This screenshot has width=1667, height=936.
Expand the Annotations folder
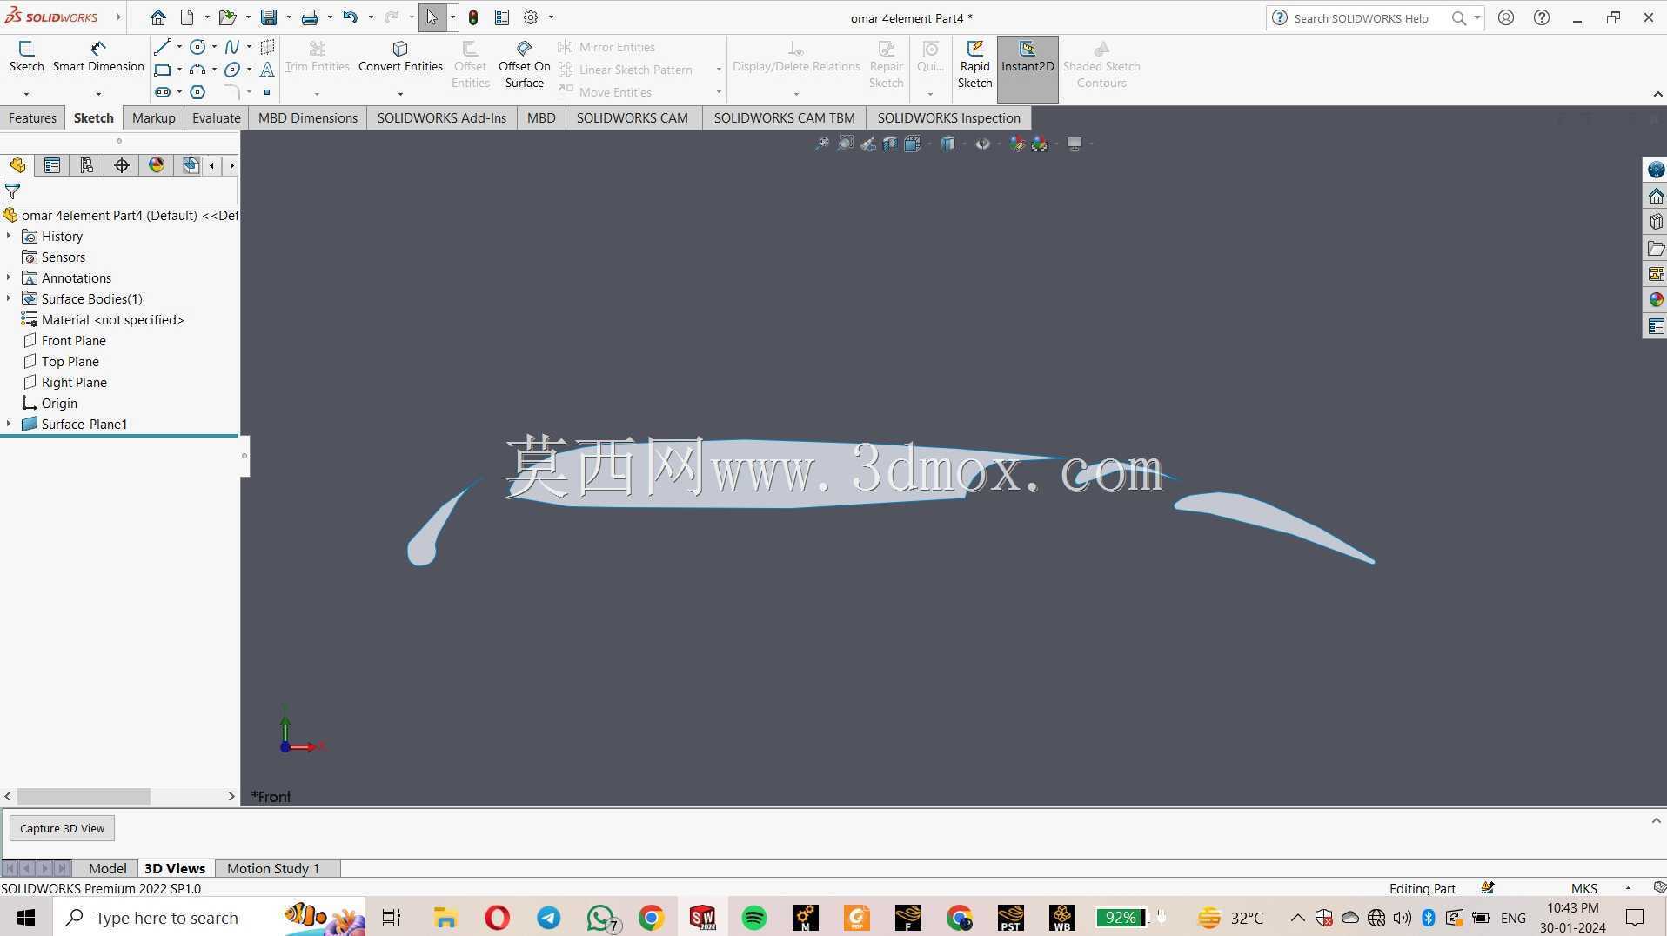click(x=9, y=277)
